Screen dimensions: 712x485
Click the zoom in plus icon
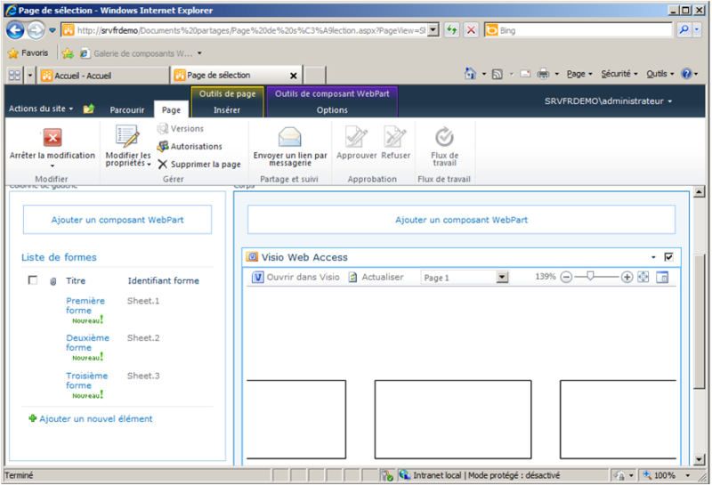[x=627, y=277]
